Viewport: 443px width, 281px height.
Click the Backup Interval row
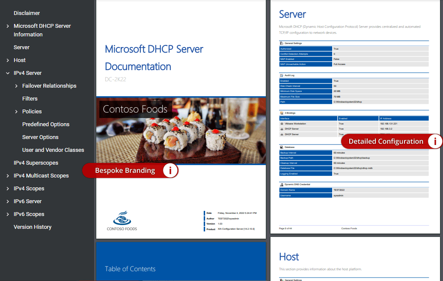(x=354, y=153)
